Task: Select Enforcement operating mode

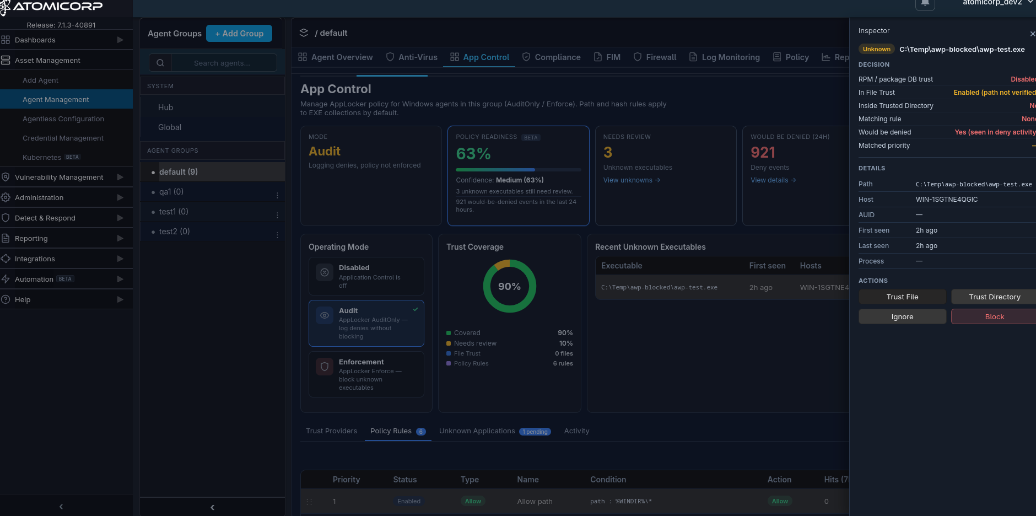Action: point(366,374)
